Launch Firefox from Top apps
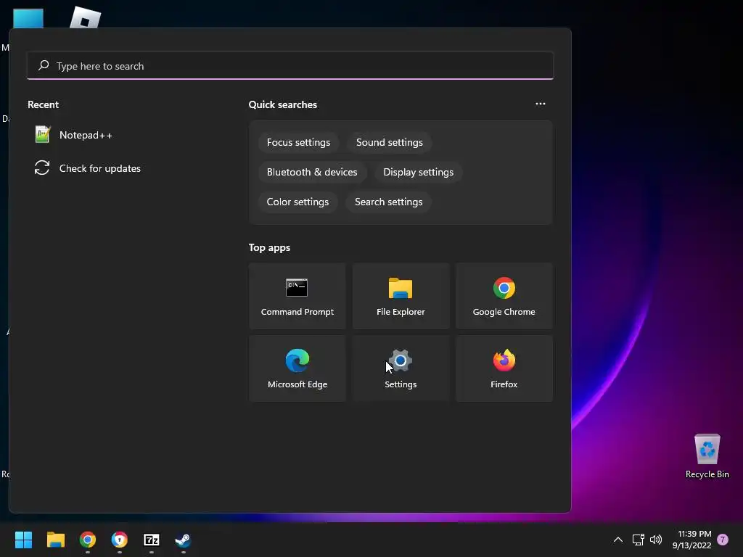Viewport: 743px width, 557px height. pyautogui.click(x=504, y=368)
